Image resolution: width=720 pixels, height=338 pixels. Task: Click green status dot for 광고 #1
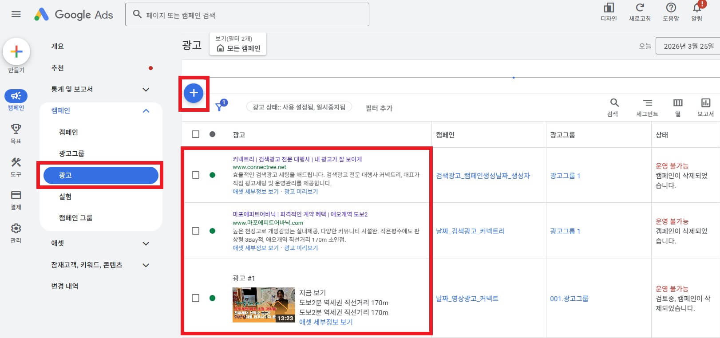click(212, 298)
